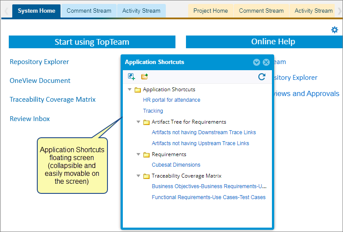Click the Start using TopTeam header
The height and width of the screenshot is (232, 343).
[x=92, y=42]
